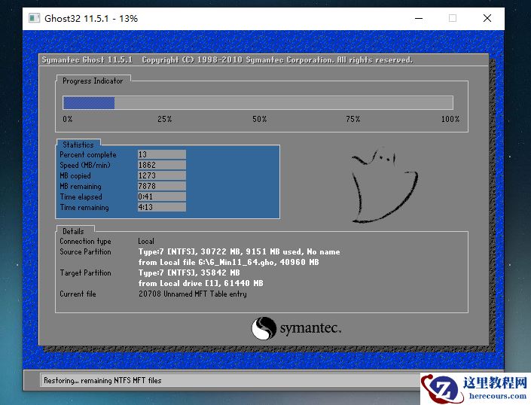Click the Progress Indicator group label

93,81
